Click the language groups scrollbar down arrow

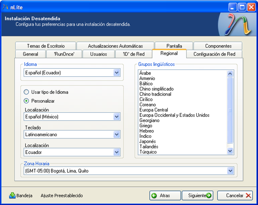[x=230, y=151]
